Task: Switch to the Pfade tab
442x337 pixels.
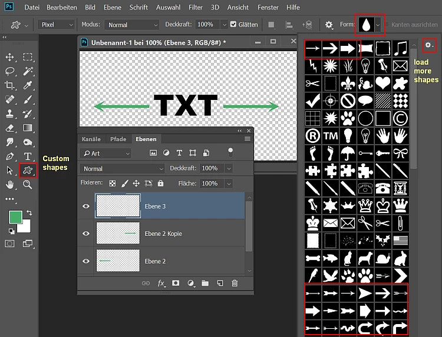Action: [118, 139]
